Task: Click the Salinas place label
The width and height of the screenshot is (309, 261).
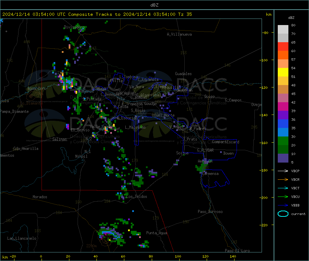Action: 59,139
